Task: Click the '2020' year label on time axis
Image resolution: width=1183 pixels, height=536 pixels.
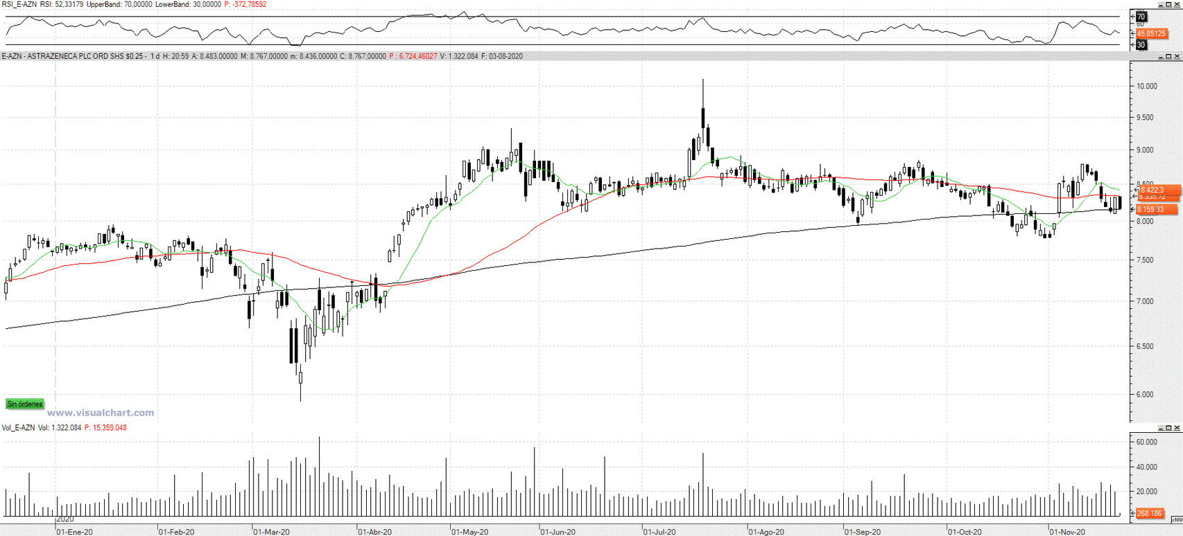Action: pyautogui.click(x=65, y=519)
